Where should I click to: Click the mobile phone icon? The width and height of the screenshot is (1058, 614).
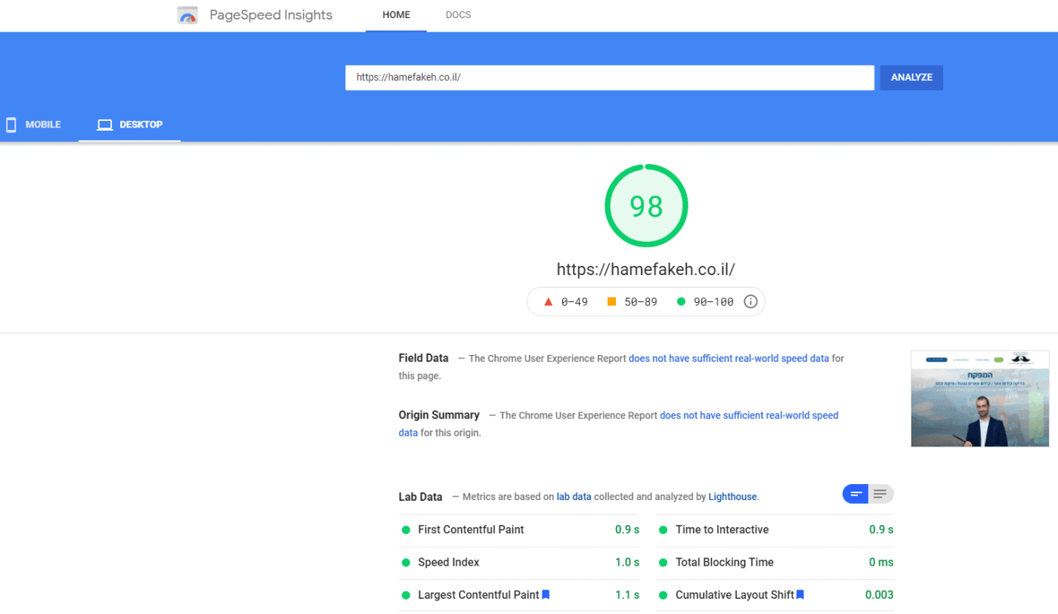[11, 125]
